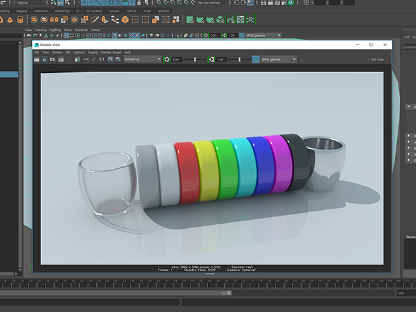
Task: Click the 1:1 real size icon
Action: coord(101,59)
